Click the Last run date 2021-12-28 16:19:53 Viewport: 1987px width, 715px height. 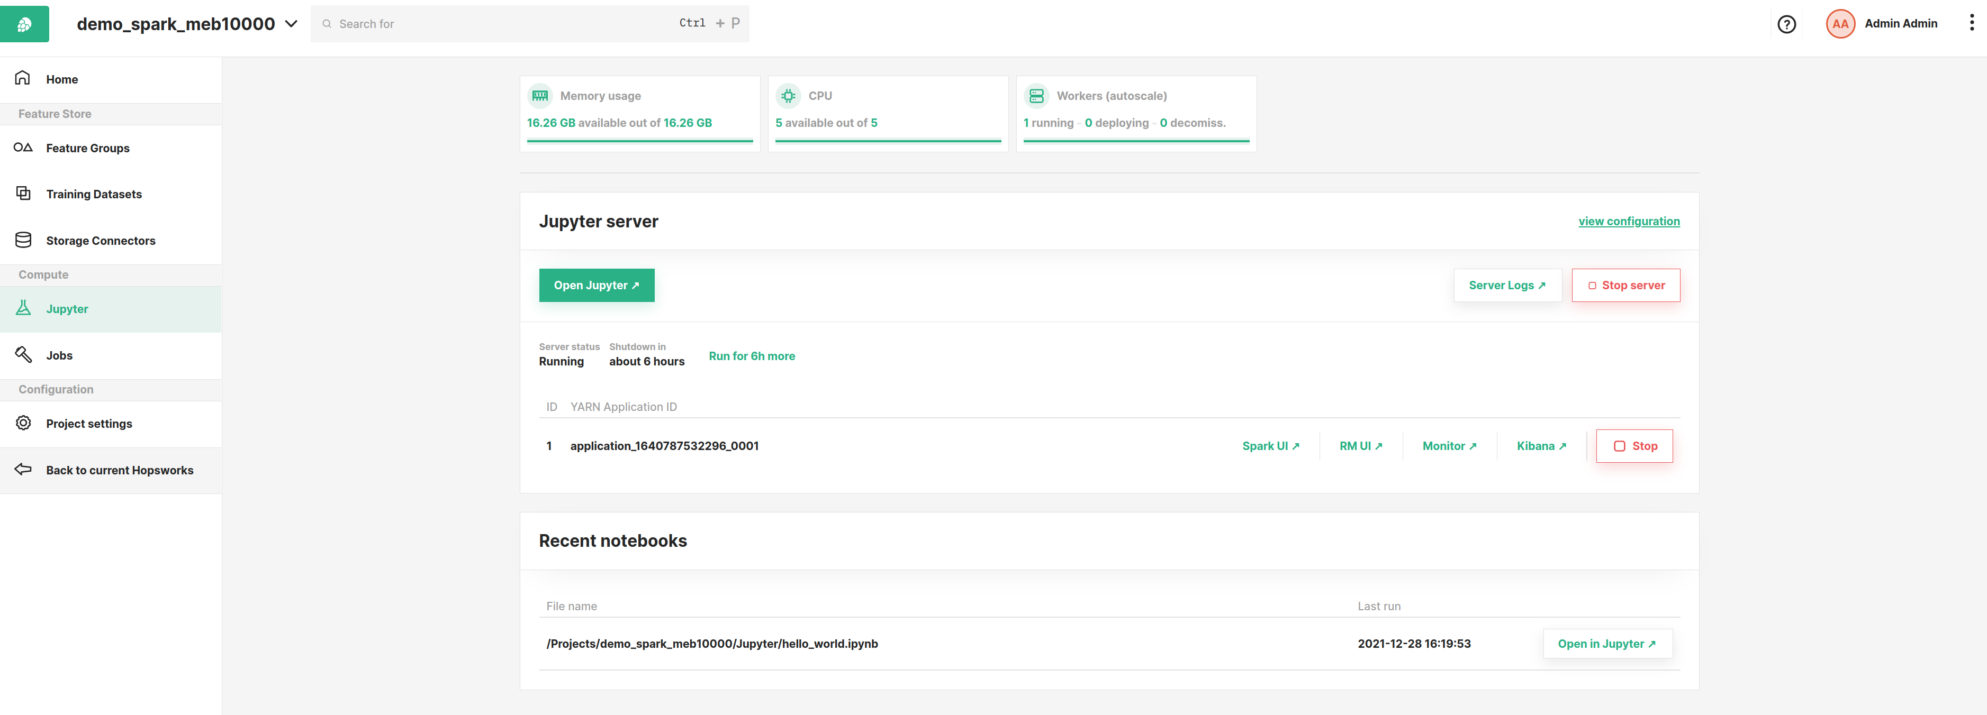[x=1414, y=644]
